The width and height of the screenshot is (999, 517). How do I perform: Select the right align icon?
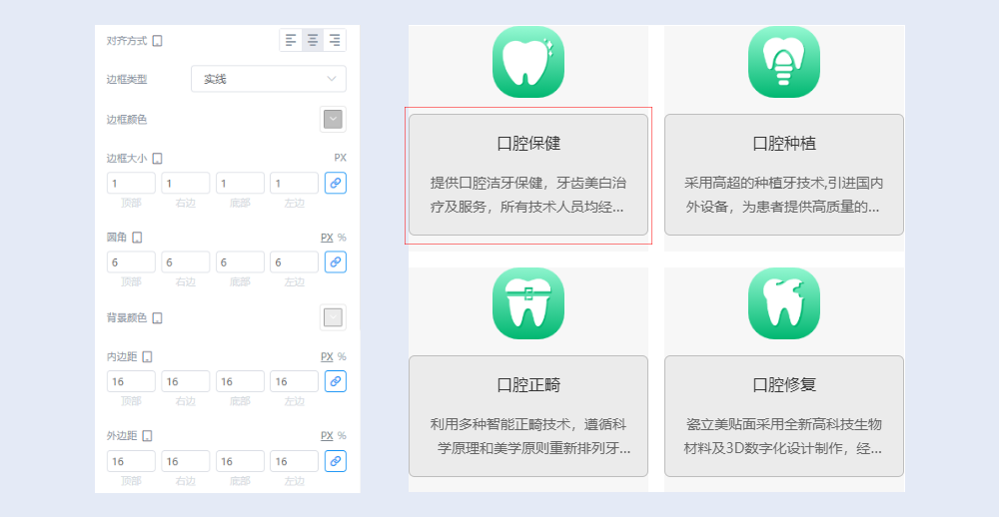coord(335,40)
